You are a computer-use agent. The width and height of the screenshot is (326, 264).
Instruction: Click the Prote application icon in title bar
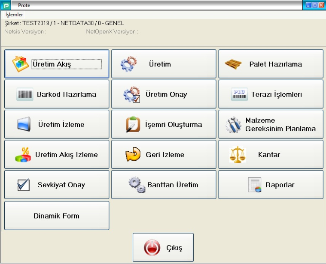click(6, 5)
